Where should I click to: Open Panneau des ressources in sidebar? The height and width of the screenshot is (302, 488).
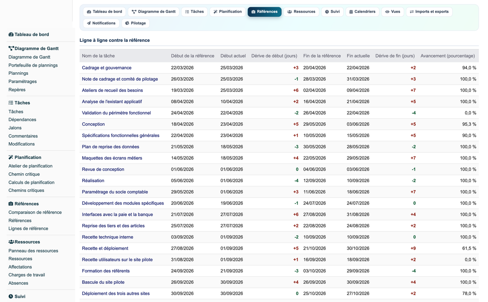click(33, 251)
